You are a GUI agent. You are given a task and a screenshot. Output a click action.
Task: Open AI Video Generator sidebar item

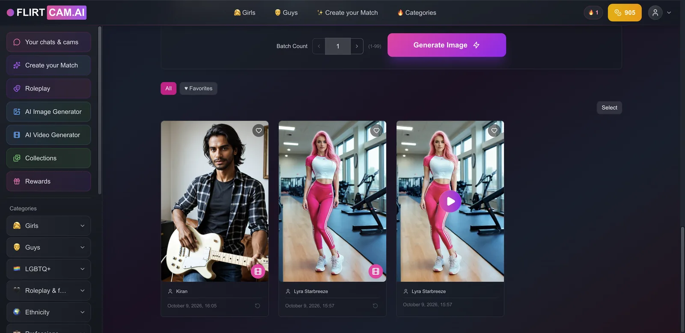pyautogui.click(x=48, y=135)
